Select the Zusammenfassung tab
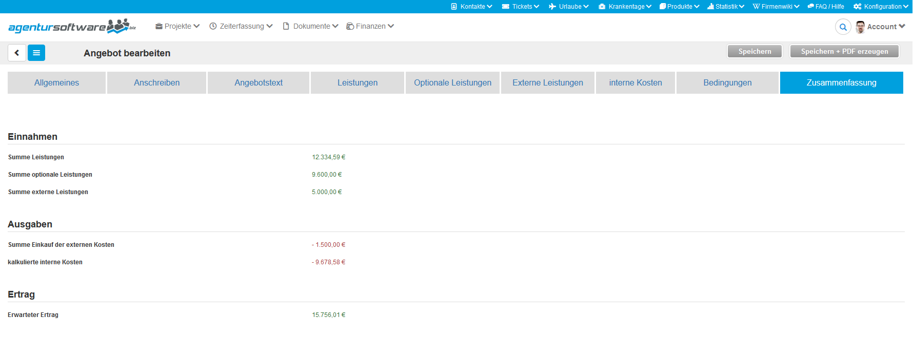Viewport: 913px width, 338px height. tap(842, 82)
